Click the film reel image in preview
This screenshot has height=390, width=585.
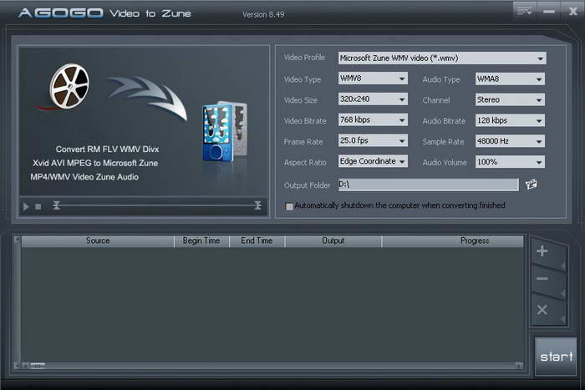[69, 86]
